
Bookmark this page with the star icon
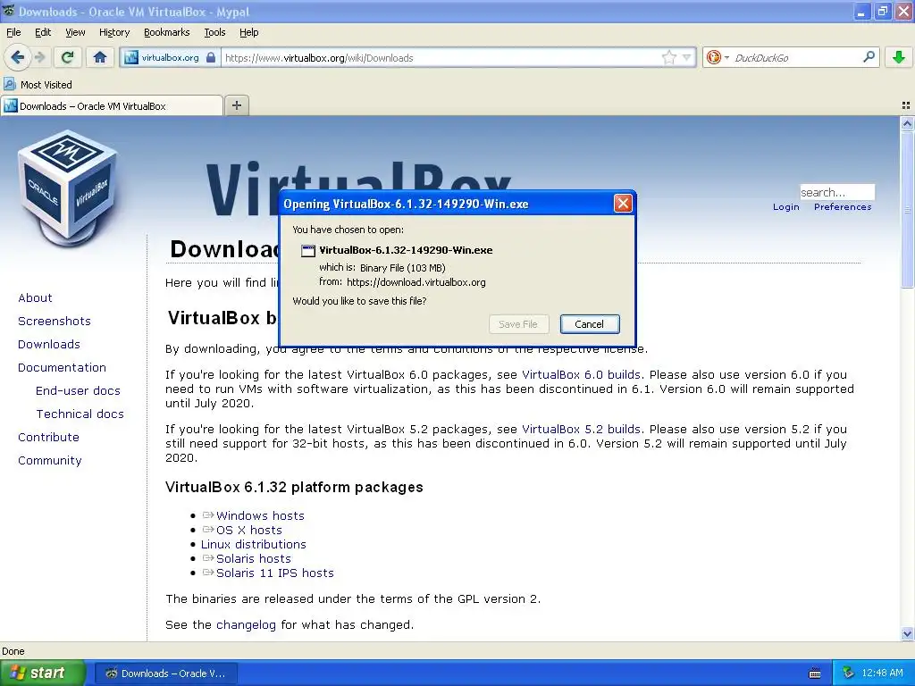click(x=668, y=57)
